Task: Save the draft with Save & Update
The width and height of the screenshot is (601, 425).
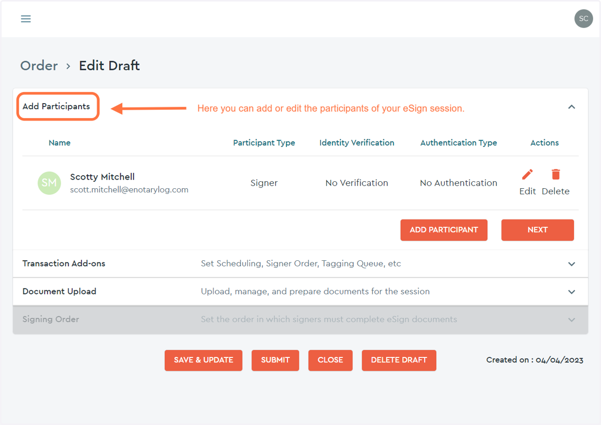Action: coord(203,360)
